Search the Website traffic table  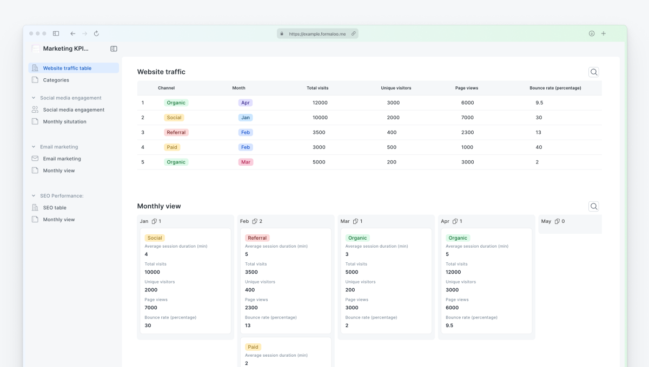(x=594, y=72)
